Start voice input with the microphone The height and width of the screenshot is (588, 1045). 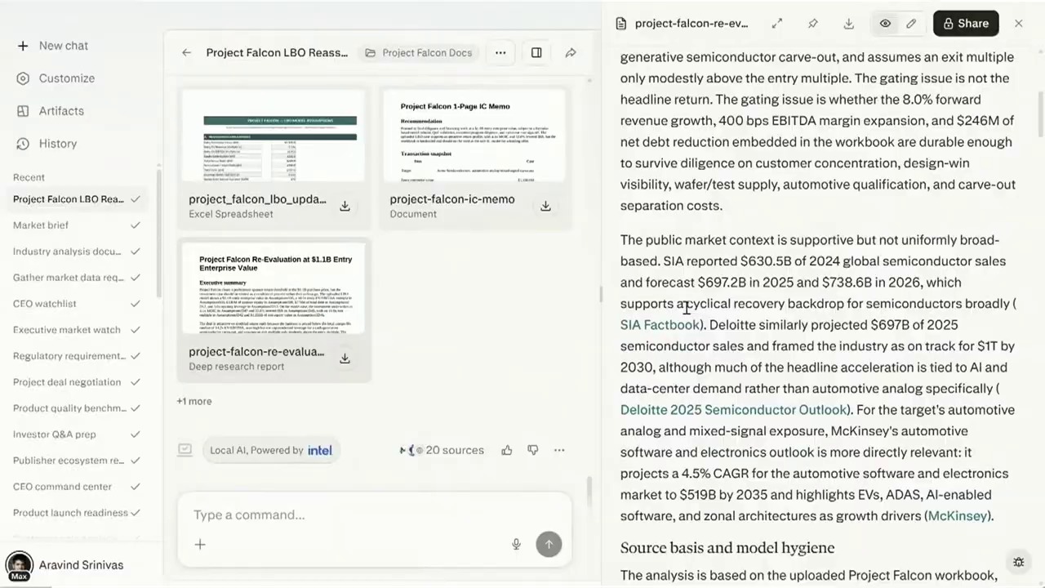point(516,544)
